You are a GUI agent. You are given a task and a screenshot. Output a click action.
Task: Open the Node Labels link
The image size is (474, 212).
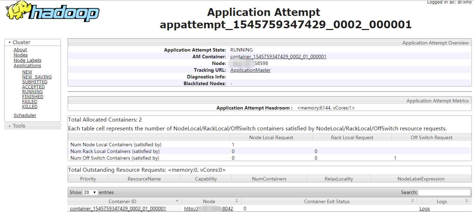click(x=27, y=60)
